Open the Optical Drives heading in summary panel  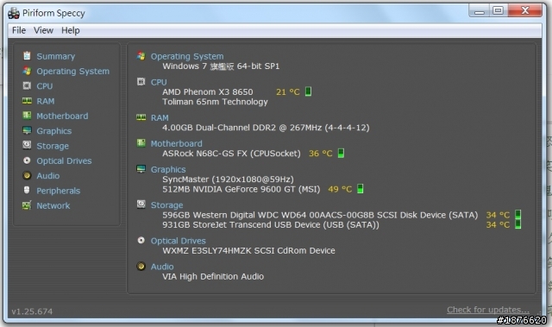[179, 241]
